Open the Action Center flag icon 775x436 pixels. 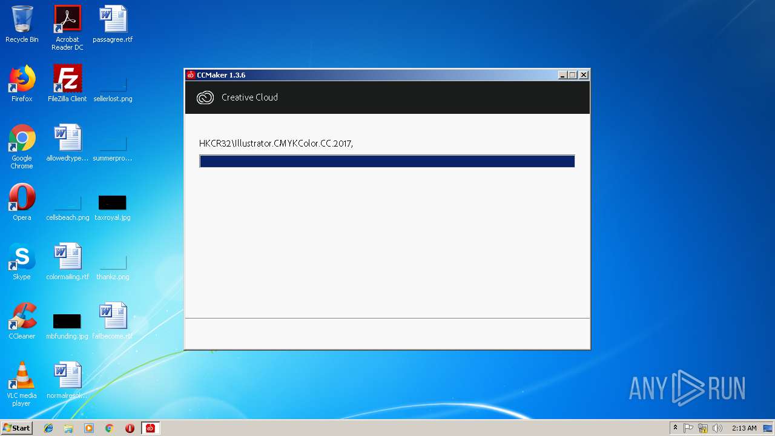[688, 428]
